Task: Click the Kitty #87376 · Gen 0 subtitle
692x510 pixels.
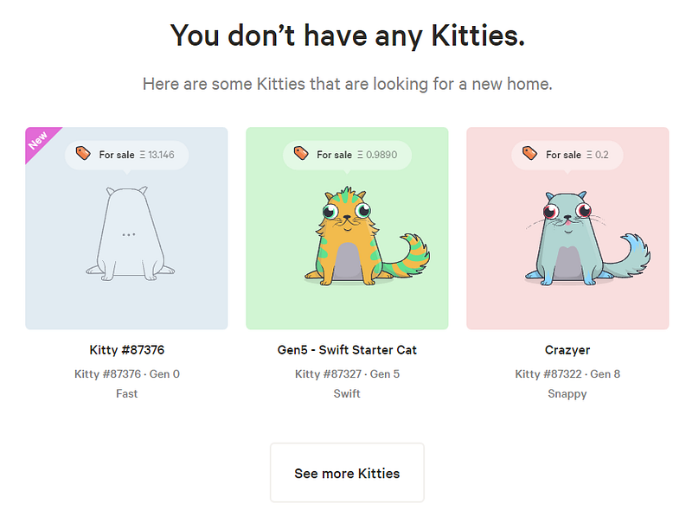Action: pyautogui.click(x=126, y=373)
